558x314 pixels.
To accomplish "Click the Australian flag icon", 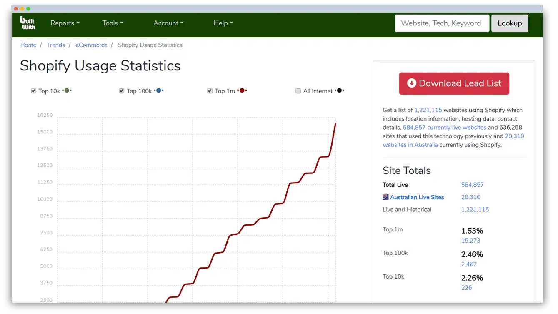I will pos(385,197).
